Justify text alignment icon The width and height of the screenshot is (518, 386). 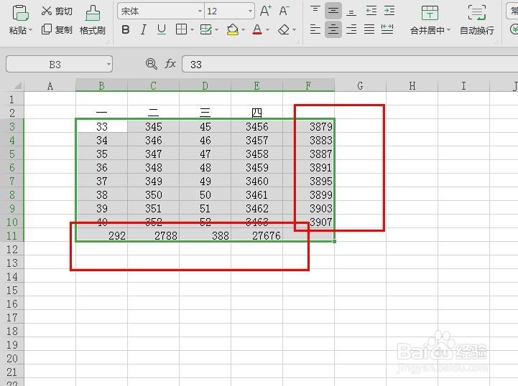(x=369, y=29)
